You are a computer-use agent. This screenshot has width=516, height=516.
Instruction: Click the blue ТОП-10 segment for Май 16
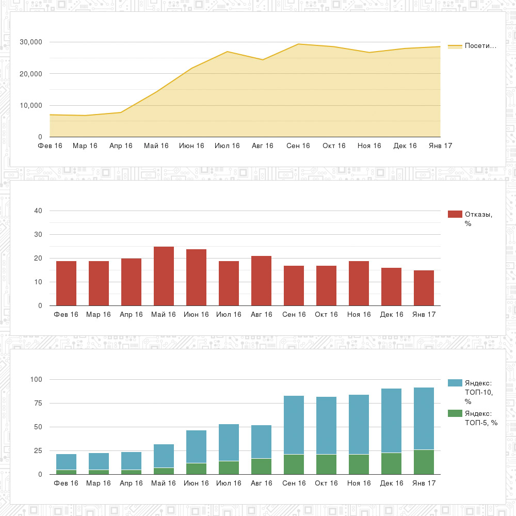click(164, 456)
